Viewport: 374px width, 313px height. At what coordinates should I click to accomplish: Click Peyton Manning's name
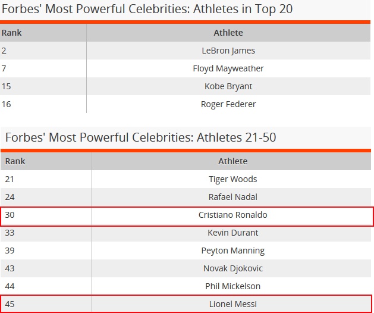pyautogui.click(x=232, y=251)
